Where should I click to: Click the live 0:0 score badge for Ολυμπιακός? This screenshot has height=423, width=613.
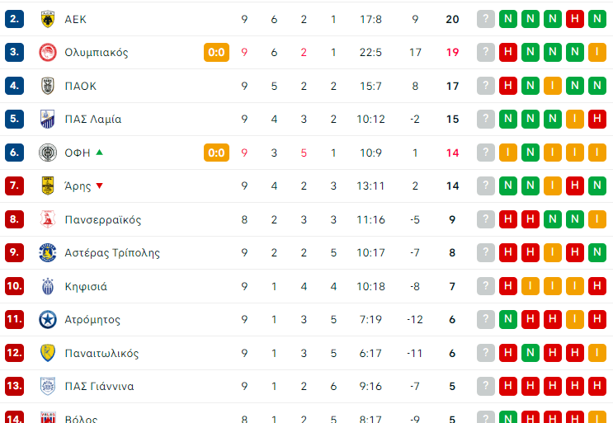[216, 53]
